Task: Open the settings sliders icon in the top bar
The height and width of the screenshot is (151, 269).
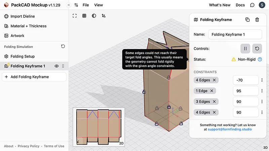Action: tap(76, 5)
